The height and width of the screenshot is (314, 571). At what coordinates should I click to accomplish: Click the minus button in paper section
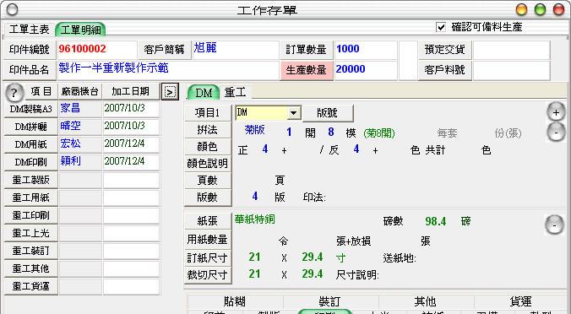[554, 225]
